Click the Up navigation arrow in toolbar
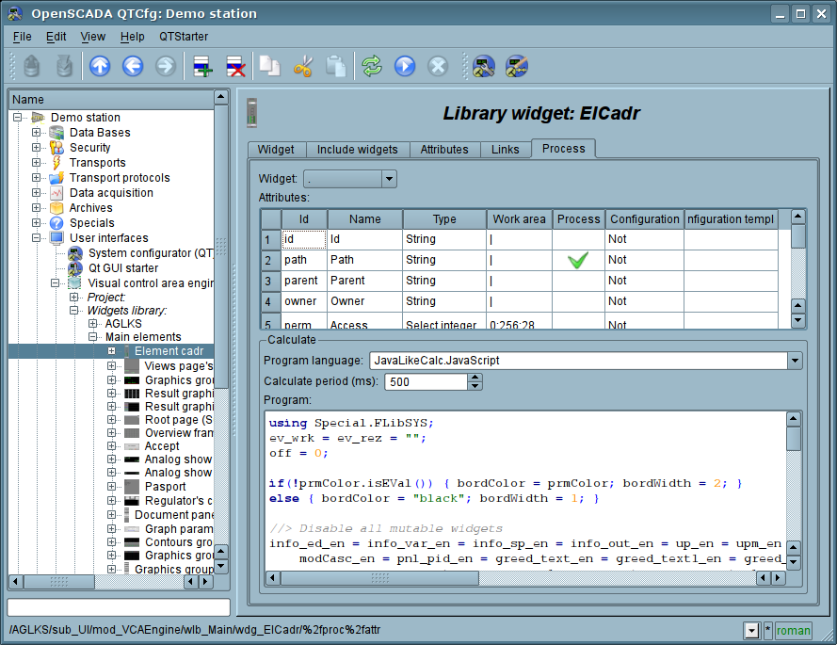 [x=100, y=66]
